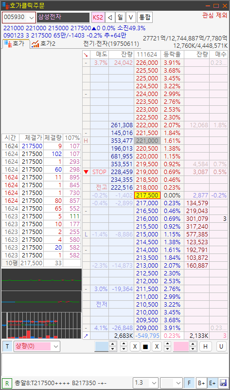Click the sell-side X cancel button
The image size is (230, 390).
click(135, 347)
